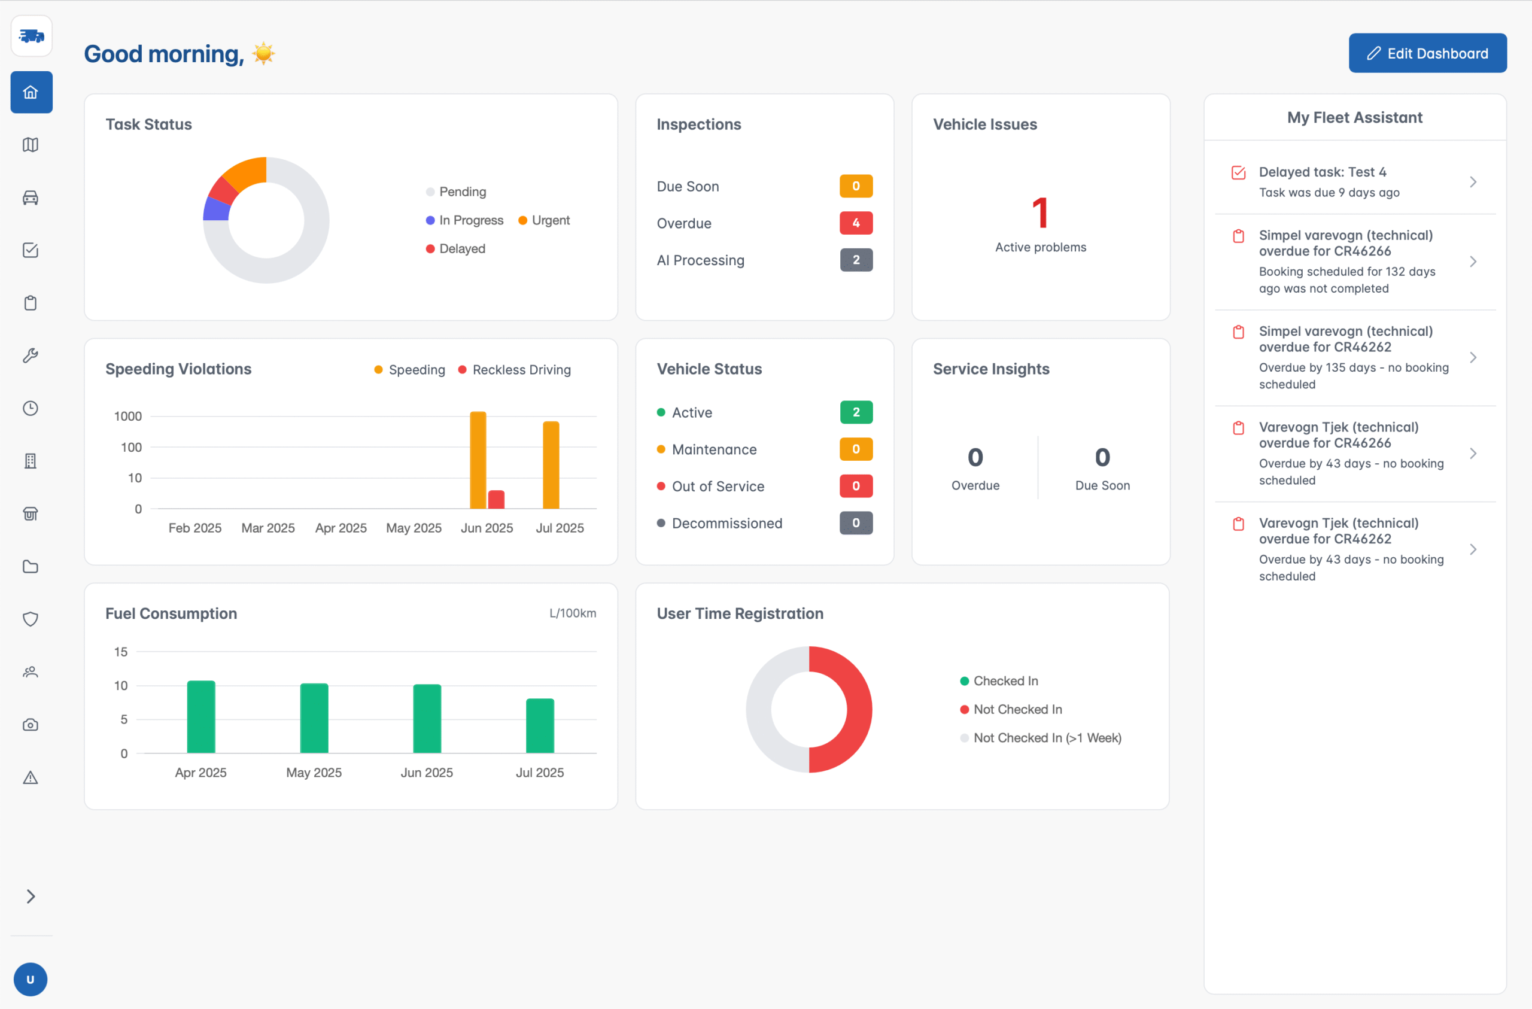1532x1009 pixels.
Task: Select the shield icon in the sidebar
Action: [x=31, y=619]
